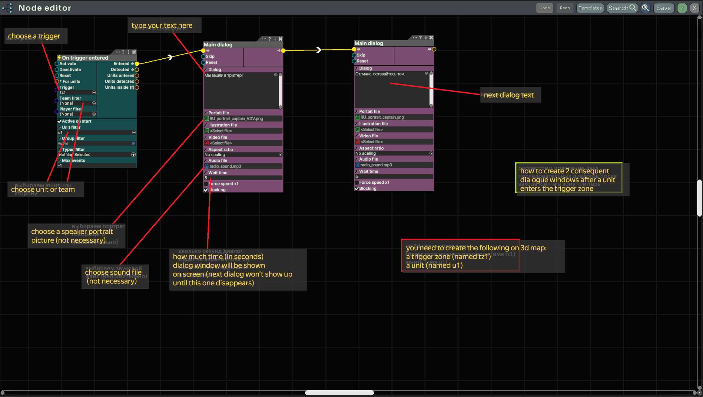The width and height of the screenshot is (703, 397).
Task: Toggle Active on start checkbox
Action: 60,121
